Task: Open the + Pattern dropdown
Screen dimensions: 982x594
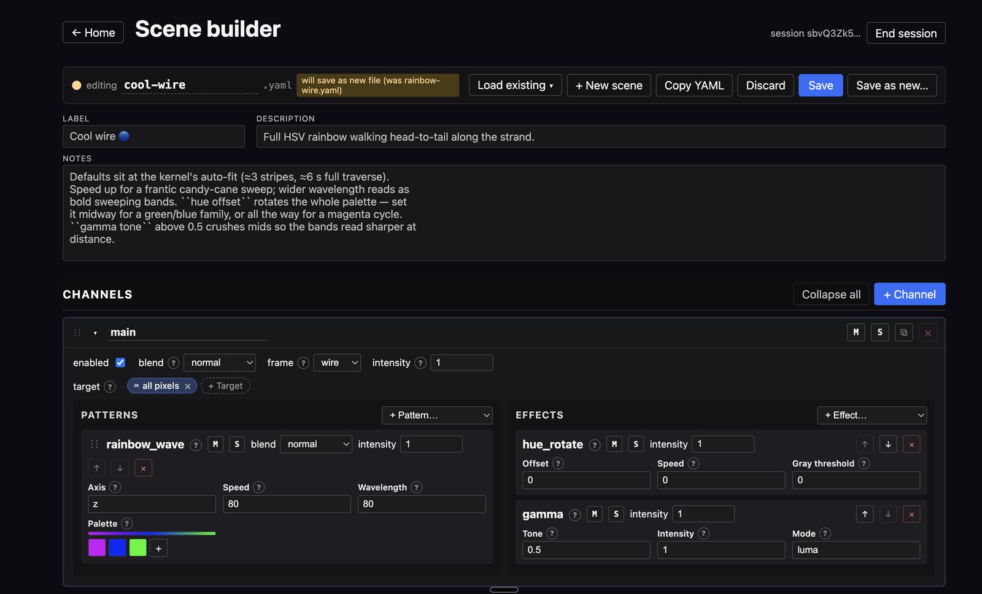Action: pyautogui.click(x=437, y=415)
